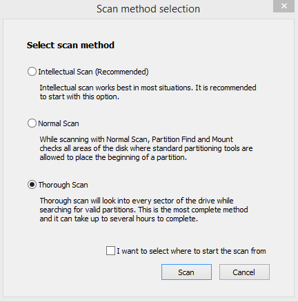Cancel the scan method dialog
The height and width of the screenshot is (302, 298).
point(244,272)
